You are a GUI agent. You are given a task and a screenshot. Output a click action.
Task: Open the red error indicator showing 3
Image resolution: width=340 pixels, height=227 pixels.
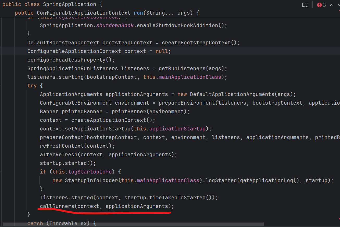coord(321,5)
